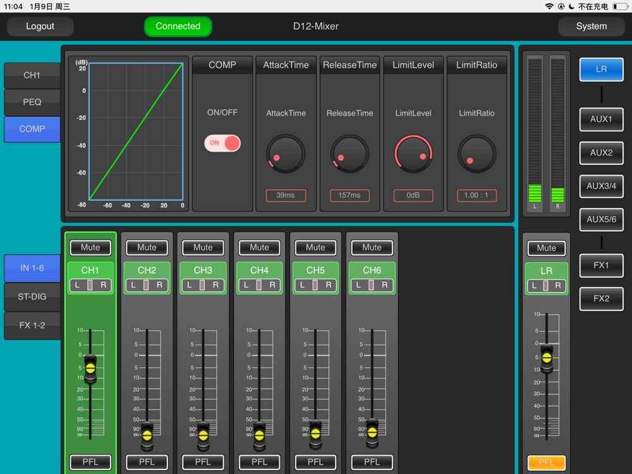Select the AUX1 bus

point(601,119)
